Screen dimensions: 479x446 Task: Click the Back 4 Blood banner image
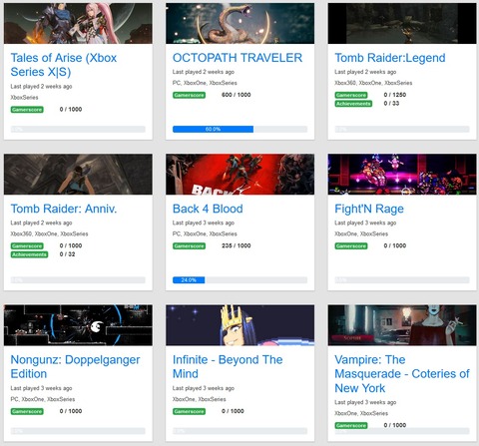pos(239,175)
